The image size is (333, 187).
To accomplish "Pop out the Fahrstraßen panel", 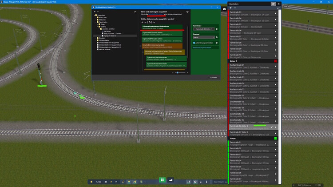I will pyautogui.click(x=274, y=4).
